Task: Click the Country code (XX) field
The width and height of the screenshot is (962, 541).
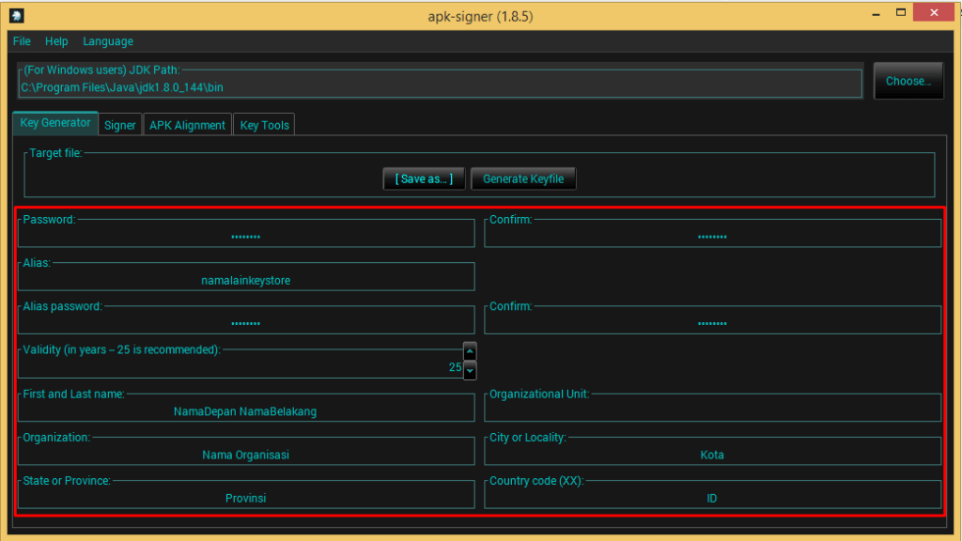Action: tap(712, 498)
